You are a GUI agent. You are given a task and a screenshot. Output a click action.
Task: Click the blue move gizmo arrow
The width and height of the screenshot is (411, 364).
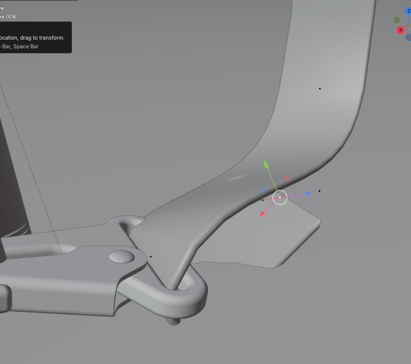(x=308, y=193)
